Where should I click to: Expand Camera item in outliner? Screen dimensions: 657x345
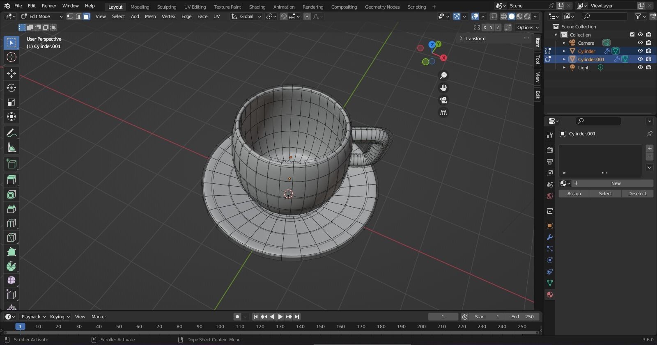pos(564,43)
